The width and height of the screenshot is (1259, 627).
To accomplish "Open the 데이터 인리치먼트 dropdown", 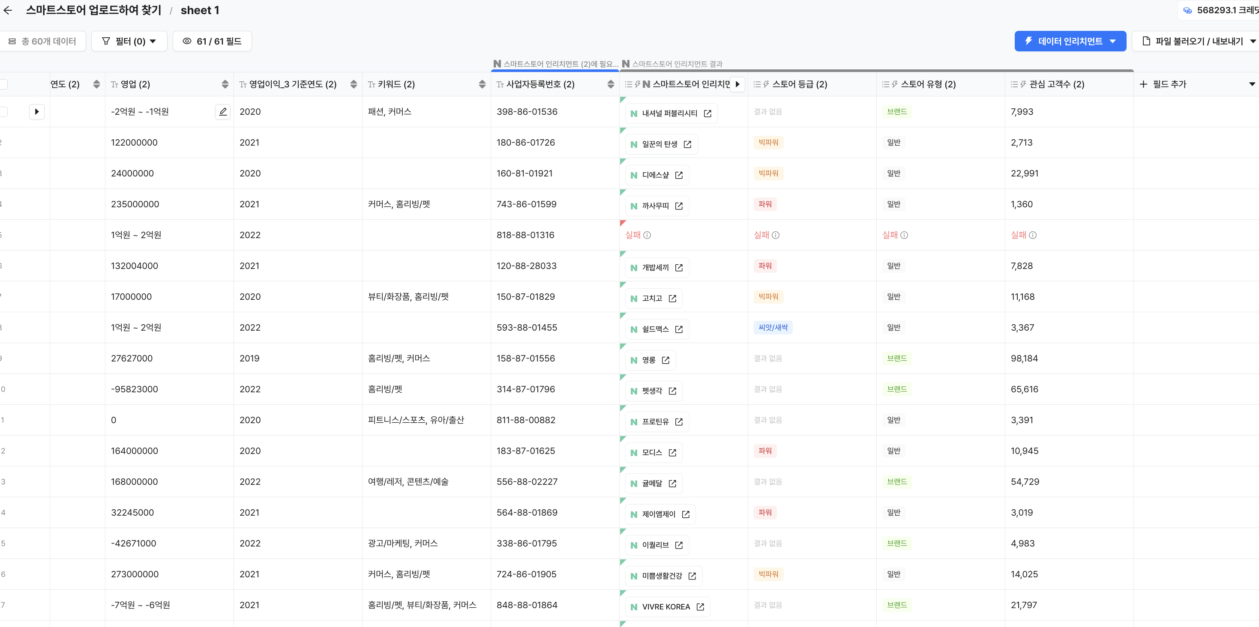I will [x=1070, y=42].
